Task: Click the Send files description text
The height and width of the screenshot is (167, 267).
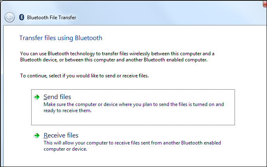Action: [x=133, y=104]
